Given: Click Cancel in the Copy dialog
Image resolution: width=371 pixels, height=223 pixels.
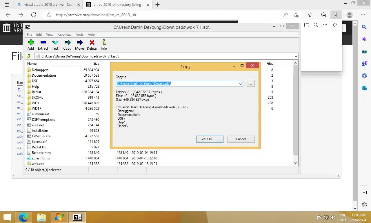Looking at the screenshot, I should pyautogui.click(x=241, y=139).
